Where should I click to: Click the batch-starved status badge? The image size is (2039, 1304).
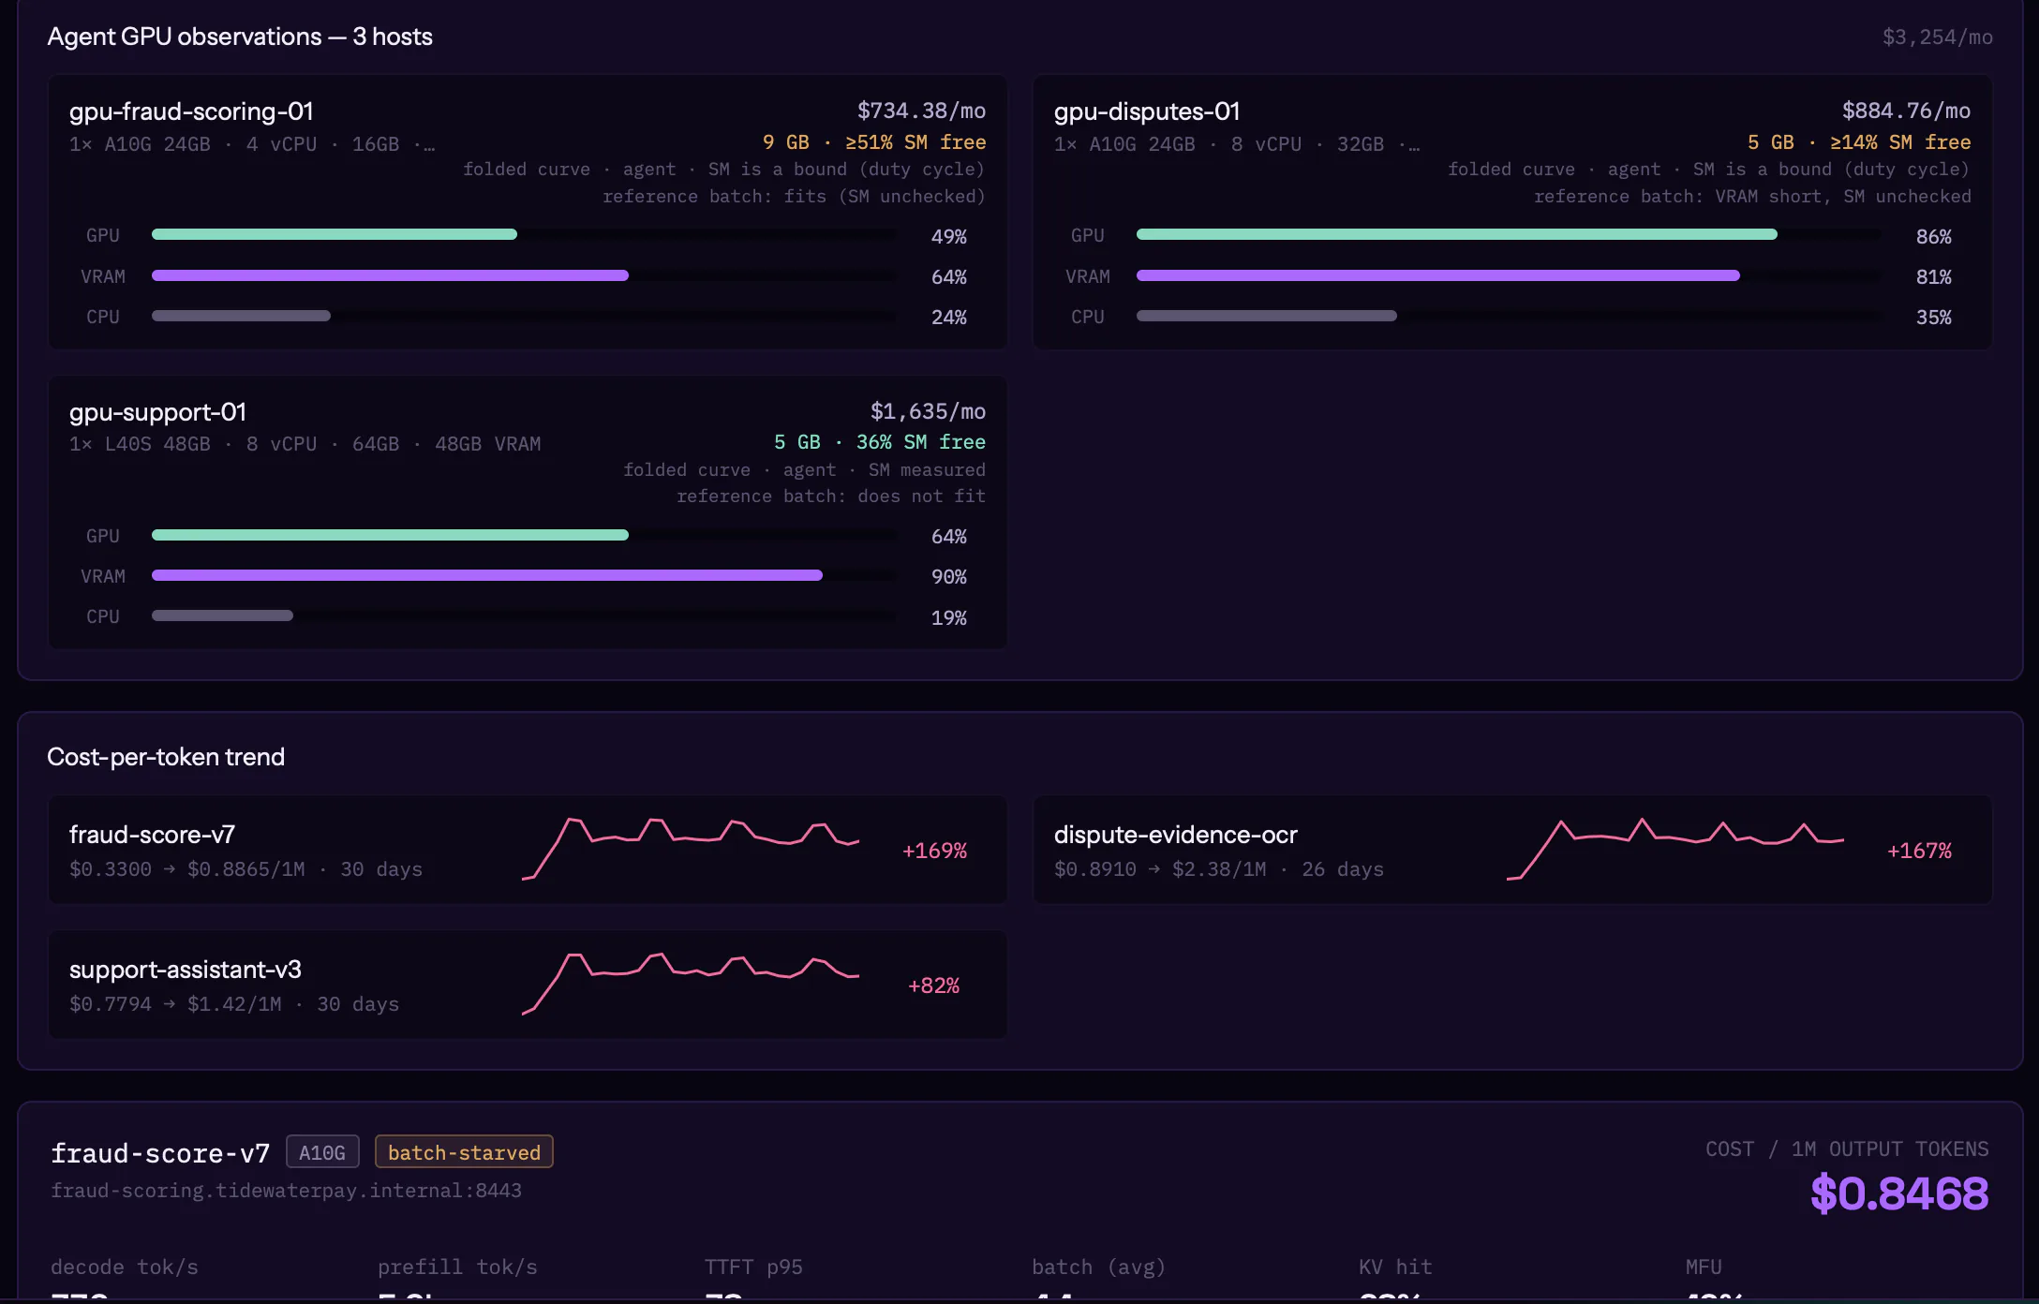[464, 1152]
